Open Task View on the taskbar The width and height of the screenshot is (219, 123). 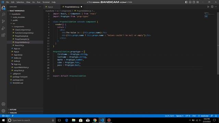59,120
